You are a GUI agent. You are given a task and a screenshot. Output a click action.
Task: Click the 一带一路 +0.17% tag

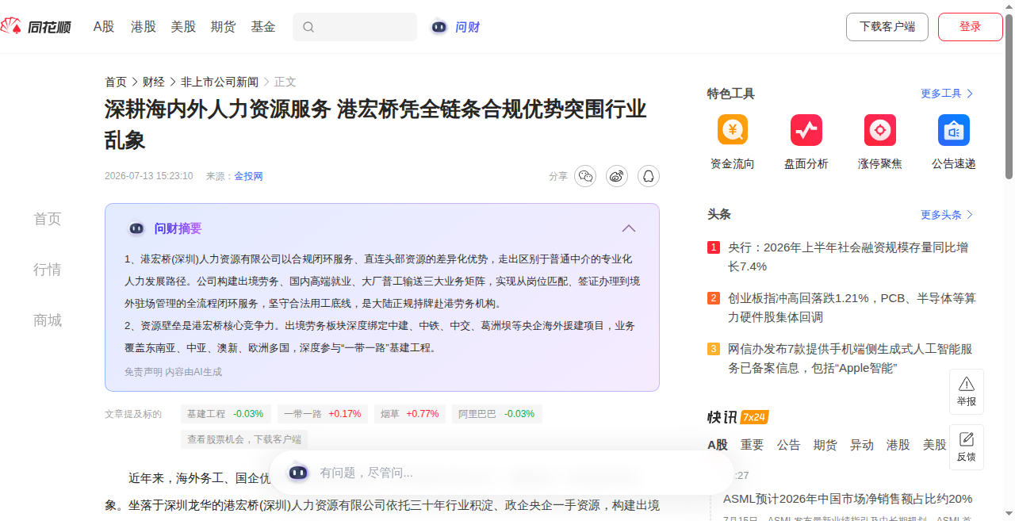[x=323, y=414]
